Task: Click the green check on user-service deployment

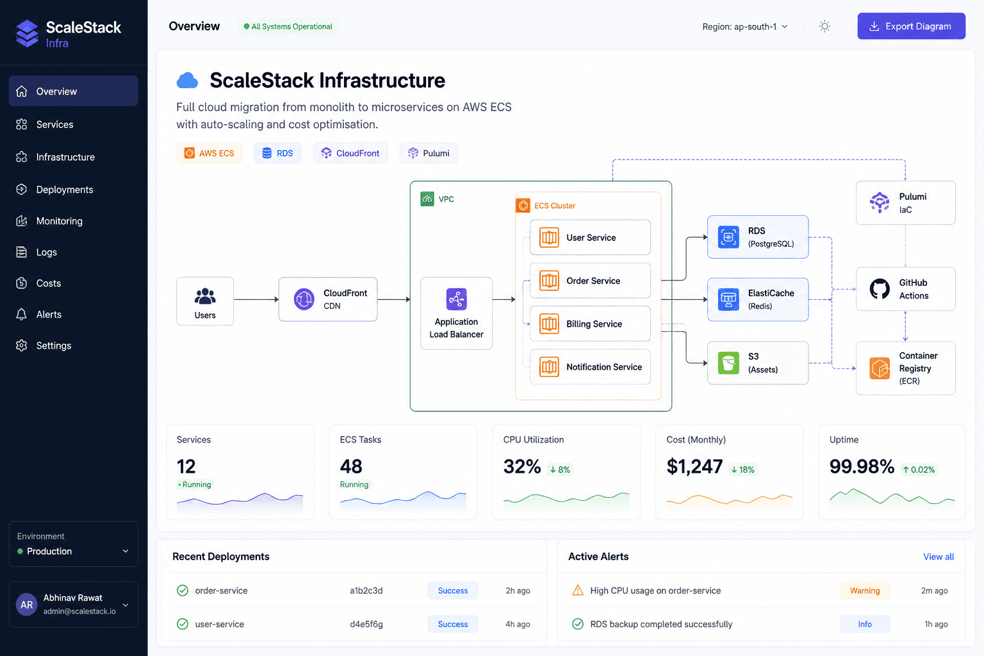Action: tap(183, 624)
